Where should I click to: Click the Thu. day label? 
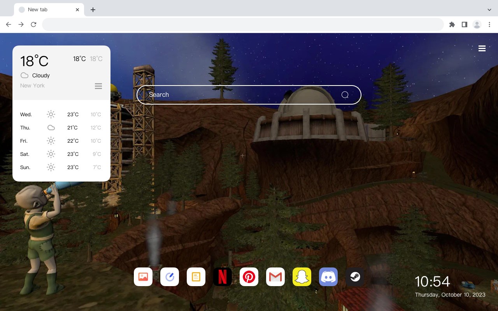click(25, 128)
